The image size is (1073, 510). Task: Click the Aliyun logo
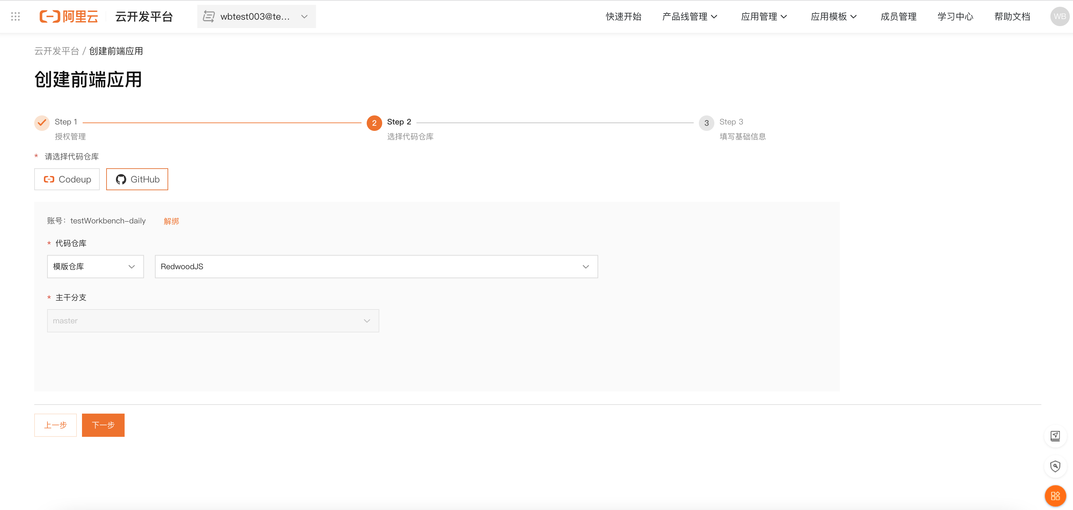69,17
